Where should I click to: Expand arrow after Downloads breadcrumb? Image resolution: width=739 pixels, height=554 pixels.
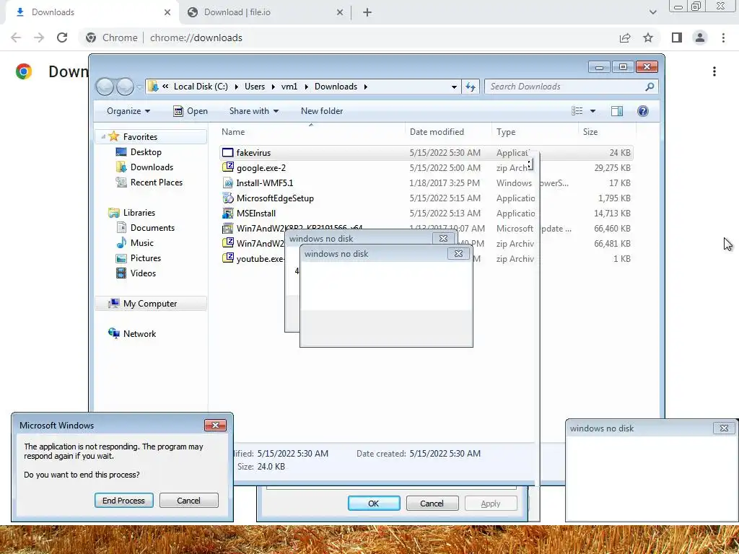[366, 87]
